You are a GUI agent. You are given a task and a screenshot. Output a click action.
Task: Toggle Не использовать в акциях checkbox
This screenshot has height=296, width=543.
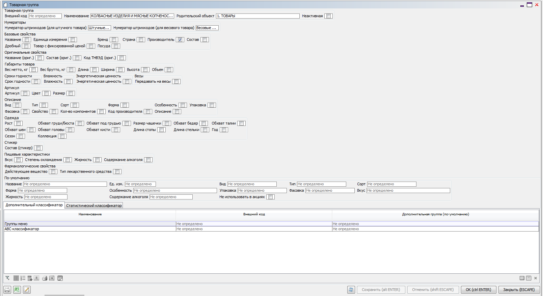pos(270,197)
